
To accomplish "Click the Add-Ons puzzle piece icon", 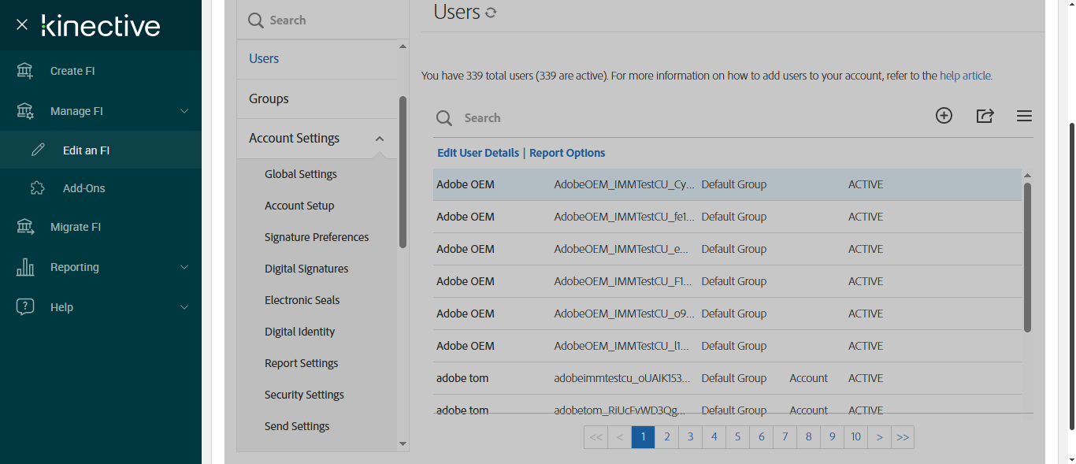I will point(38,188).
